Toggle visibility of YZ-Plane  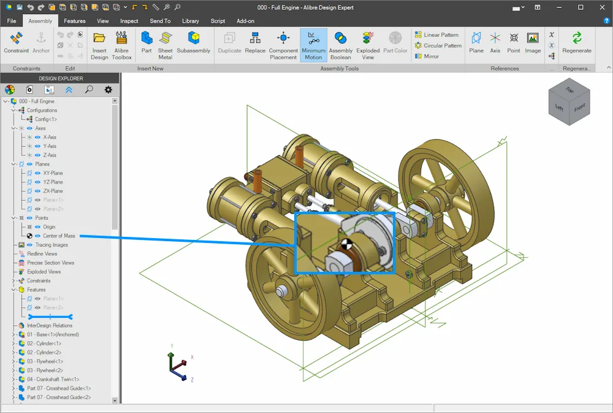pos(37,182)
